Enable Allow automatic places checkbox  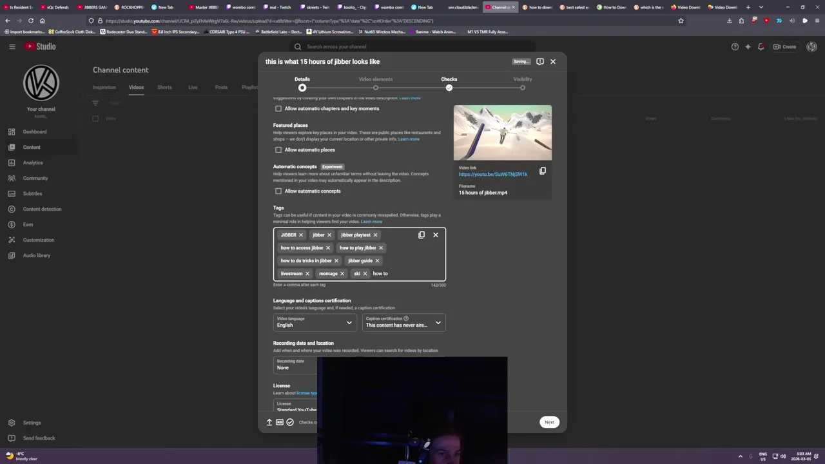278,150
